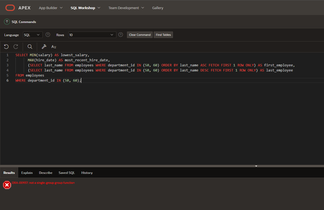
Task: Open the Rows count dropdown
Action: 92,35
